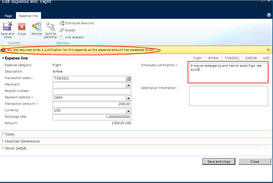Open the Payment method dropdown
This screenshot has width=273, height=183.
[128, 98]
